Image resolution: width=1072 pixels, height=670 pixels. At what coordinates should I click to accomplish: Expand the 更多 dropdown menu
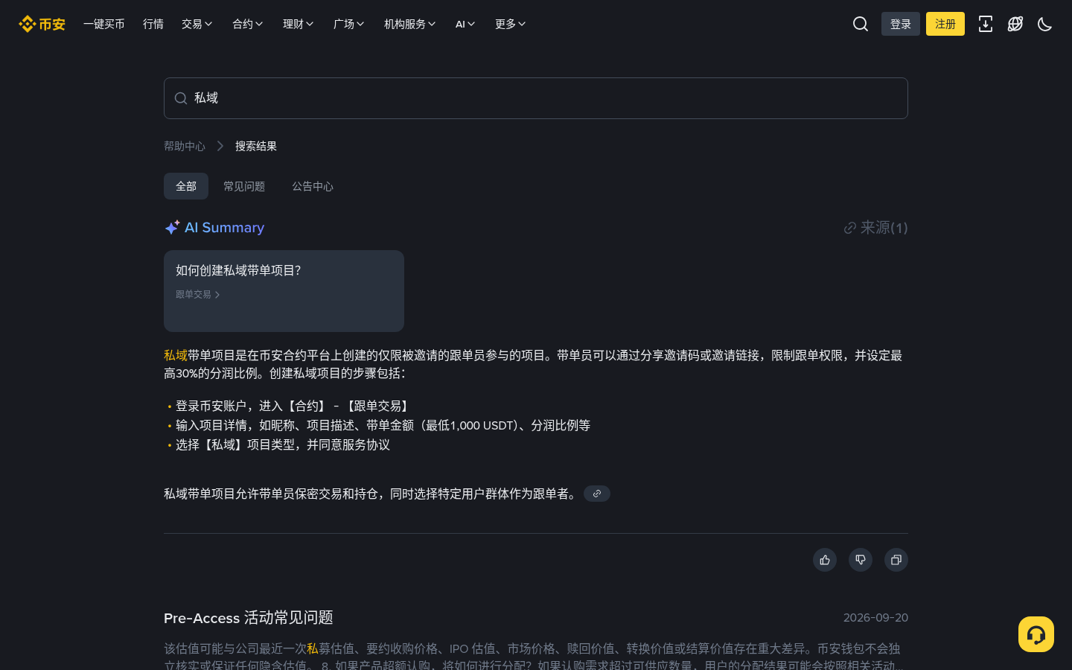(511, 24)
